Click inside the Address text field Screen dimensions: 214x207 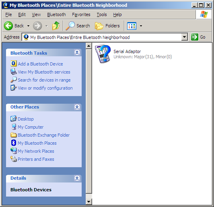(x=102, y=37)
